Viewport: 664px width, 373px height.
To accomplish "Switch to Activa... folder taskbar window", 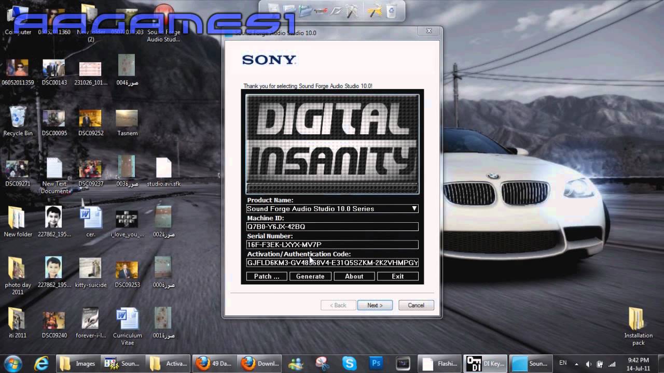I will [168, 364].
